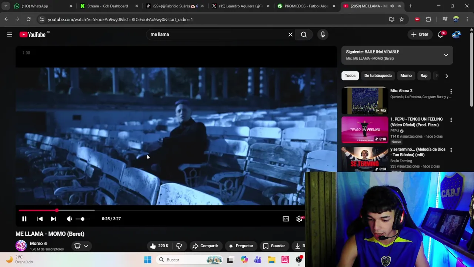
Task: Open OBS Studio from taskbar
Action: point(299,260)
